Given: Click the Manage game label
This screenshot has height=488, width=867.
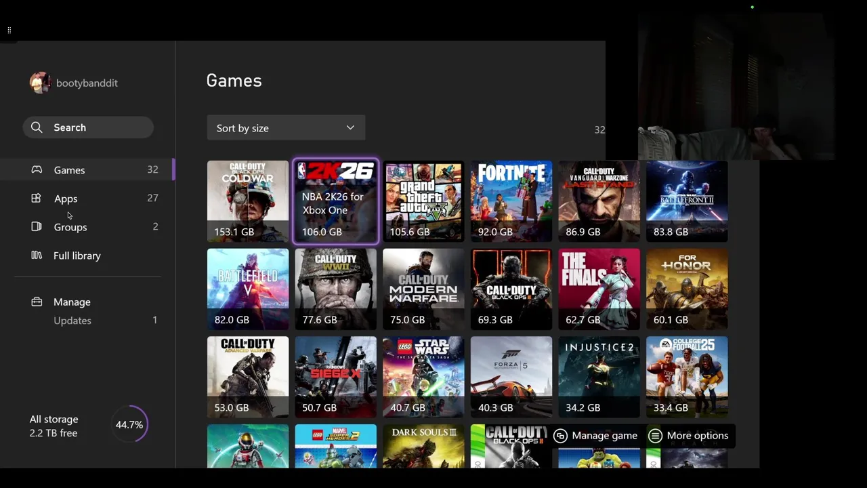Looking at the screenshot, I should tap(604, 436).
